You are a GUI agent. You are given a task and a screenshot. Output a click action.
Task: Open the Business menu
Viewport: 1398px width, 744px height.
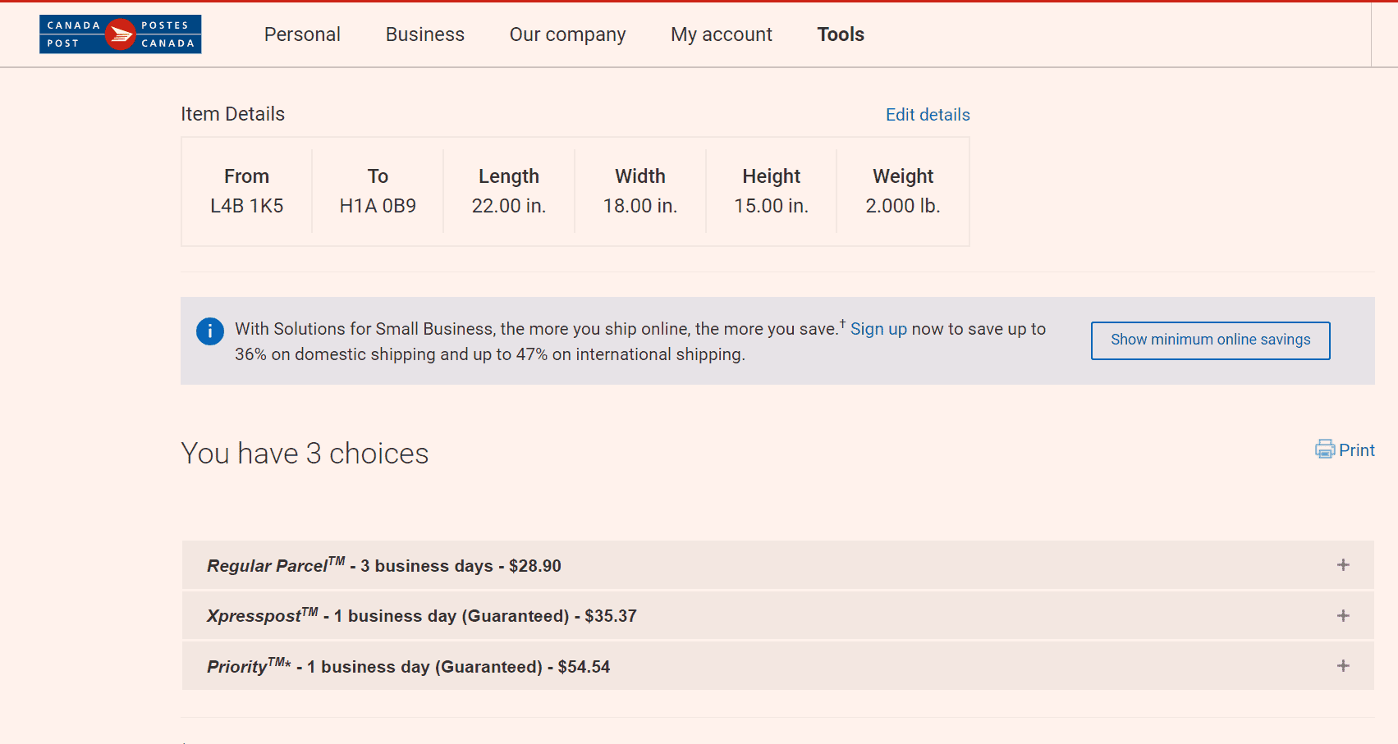[x=425, y=34]
